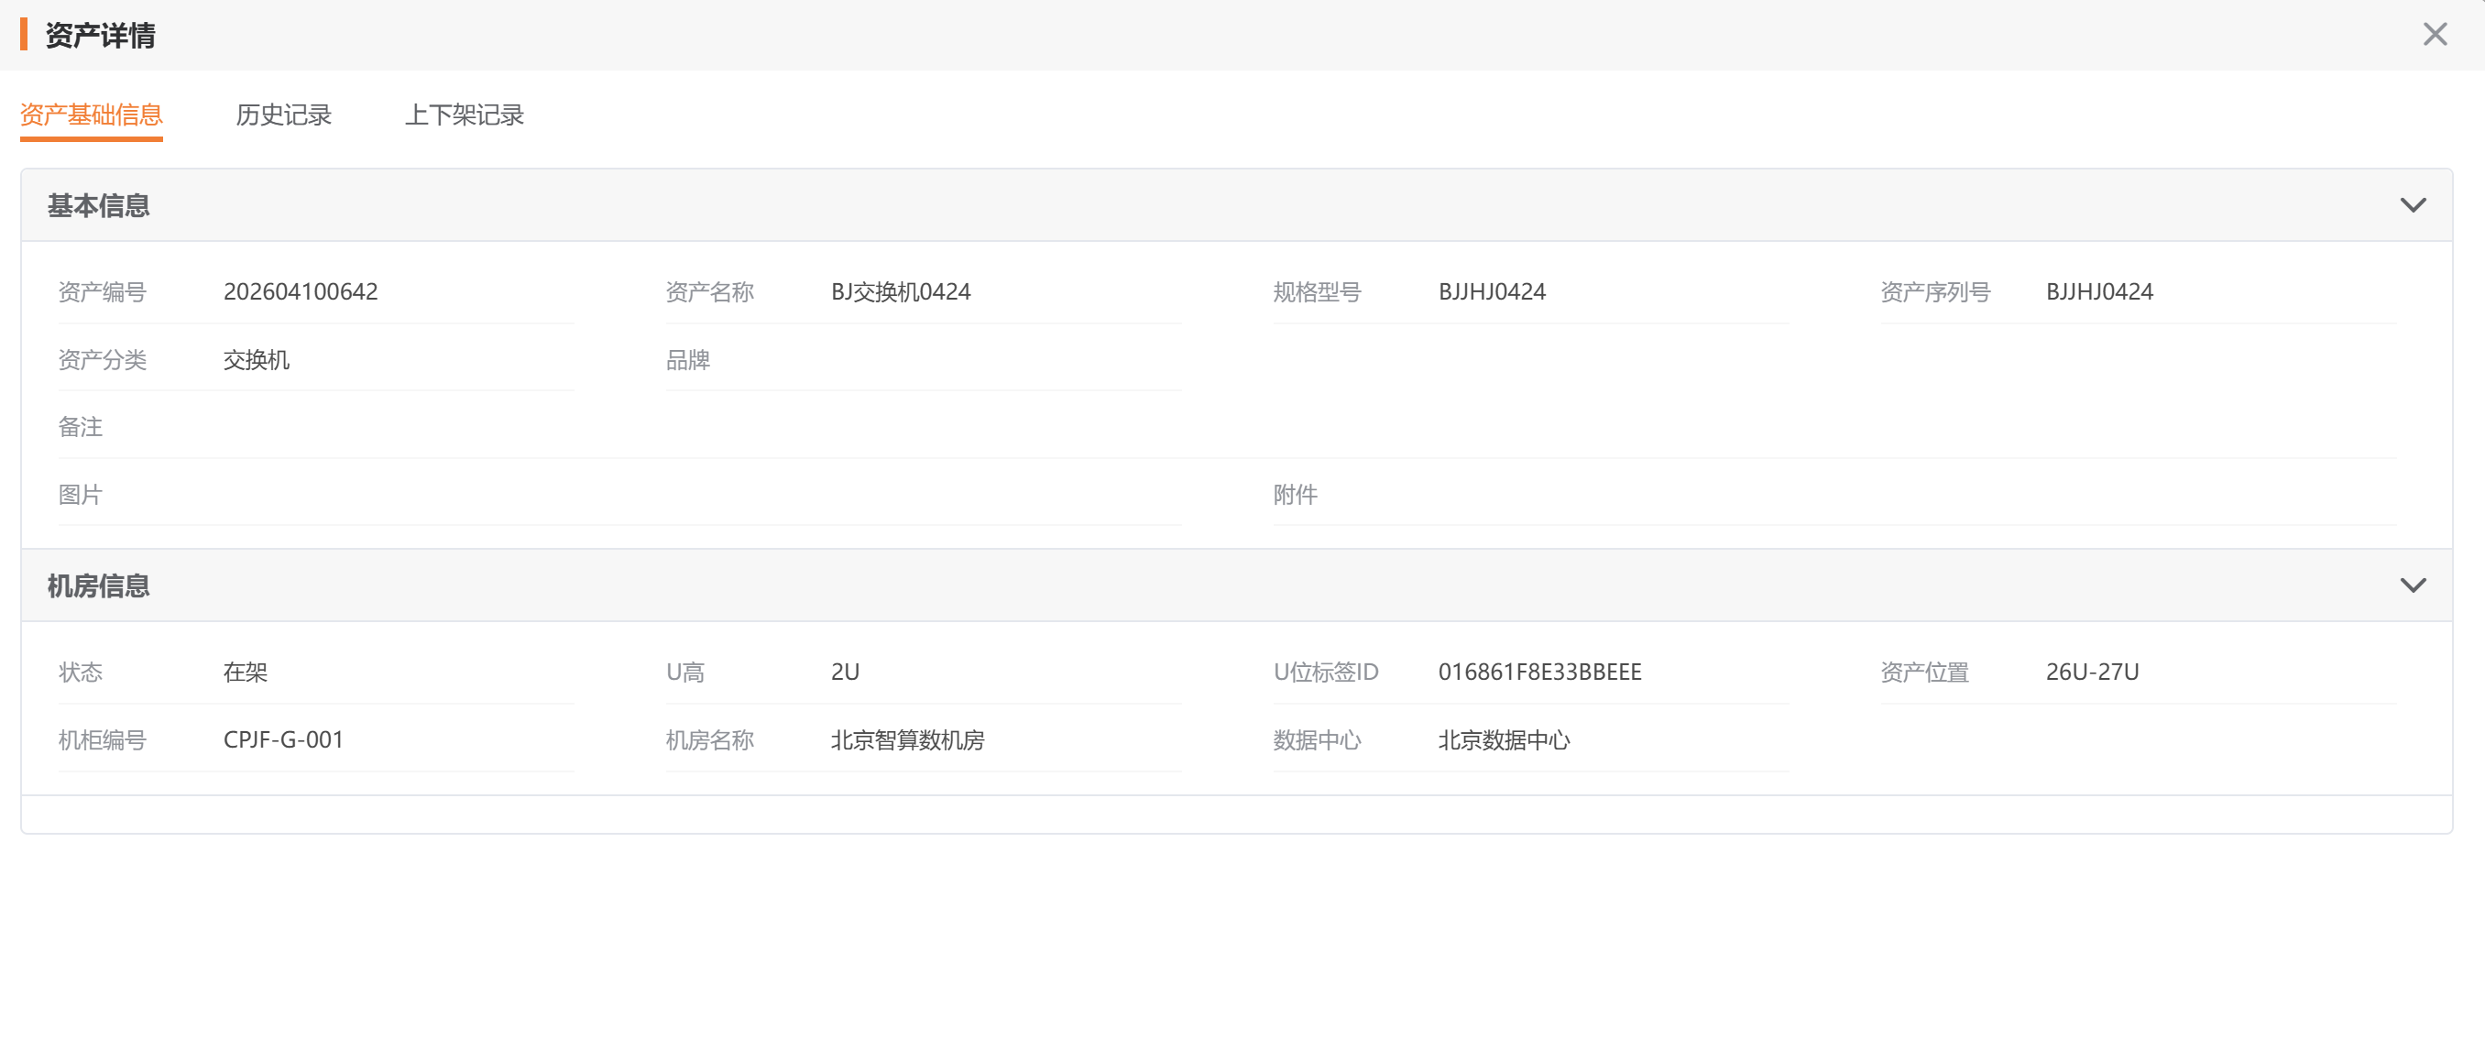Click the asset name BJ交换机0424
2485x1039 pixels.
point(900,291)
